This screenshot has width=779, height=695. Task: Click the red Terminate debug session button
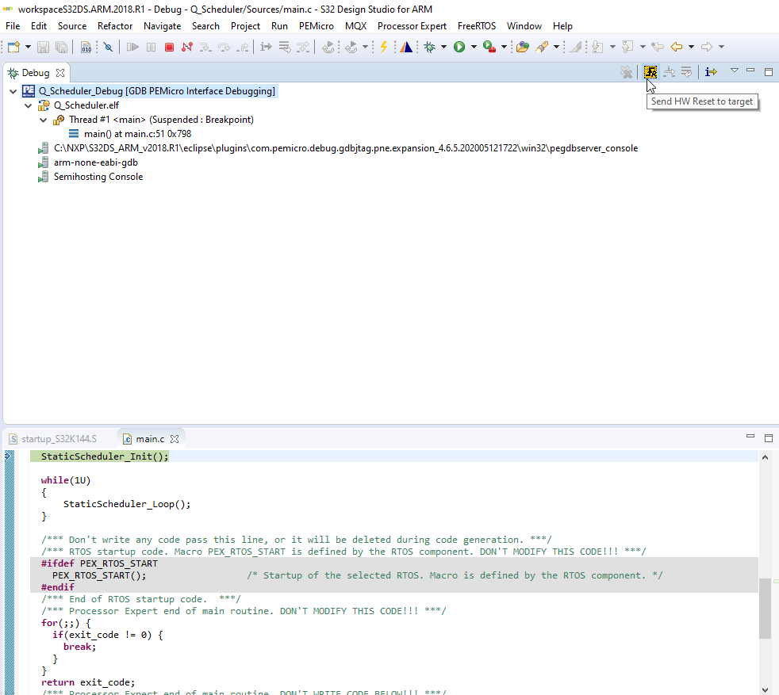click(x=169, y=48)
